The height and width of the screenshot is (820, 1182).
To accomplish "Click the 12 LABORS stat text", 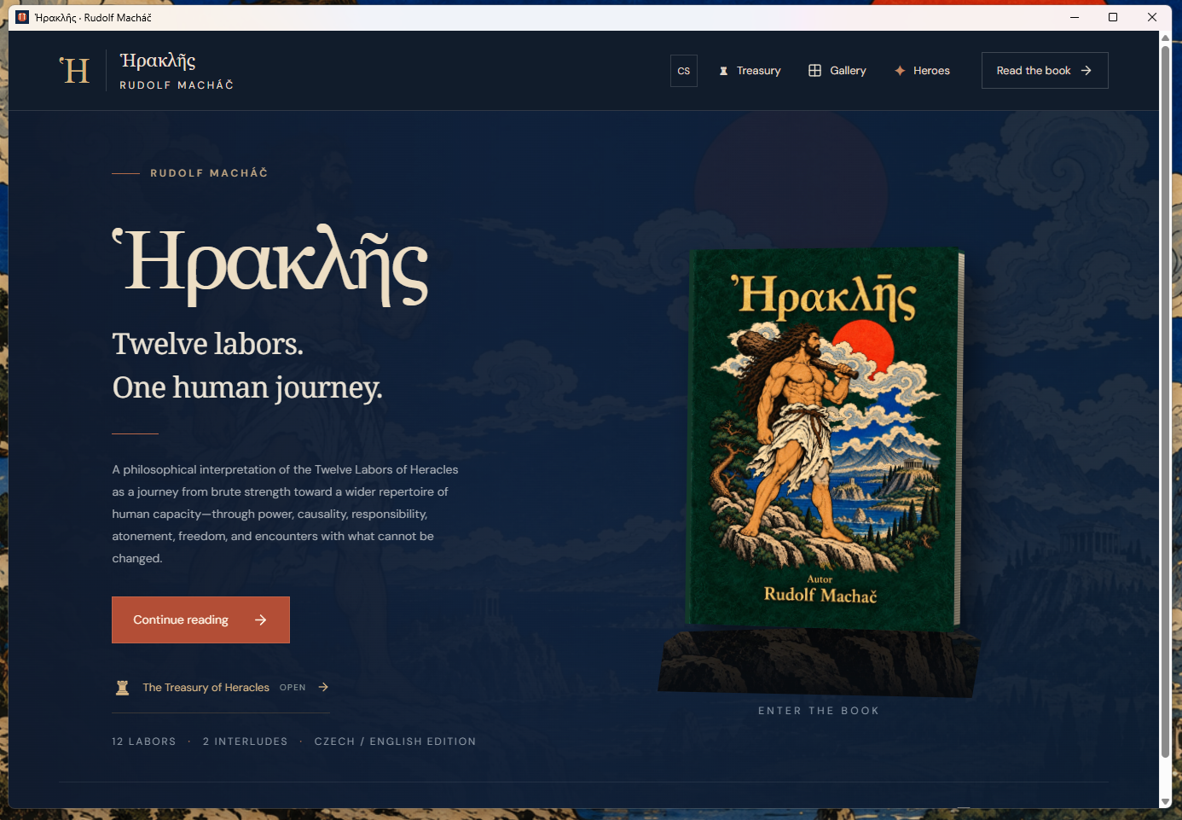I will (144, 741).
